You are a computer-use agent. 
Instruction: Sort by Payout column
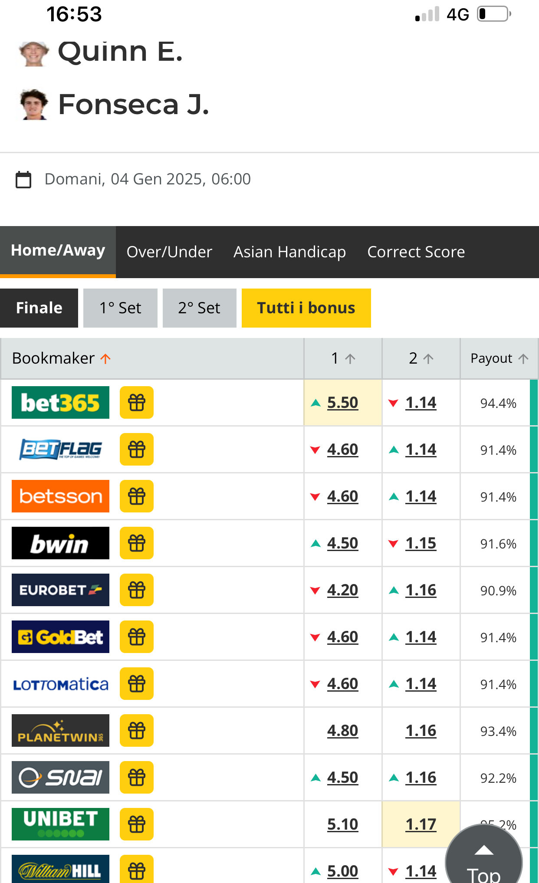click(499, 358)
